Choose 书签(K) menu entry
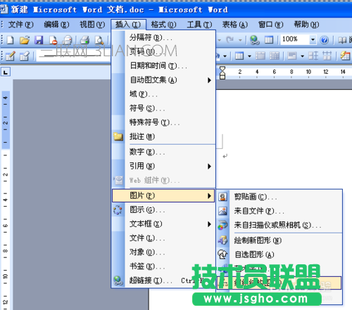 [163, 266]
